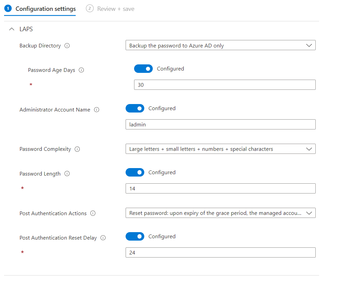
Task: Open the Password Complexity info icon
Action: [77, 149]
